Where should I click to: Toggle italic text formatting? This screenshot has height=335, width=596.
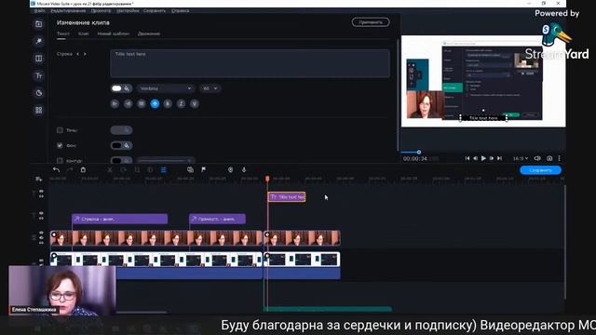181,103
